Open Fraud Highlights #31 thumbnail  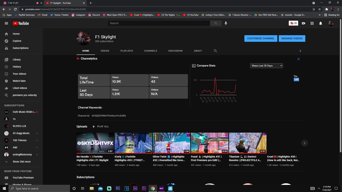[x=209, y=143]
